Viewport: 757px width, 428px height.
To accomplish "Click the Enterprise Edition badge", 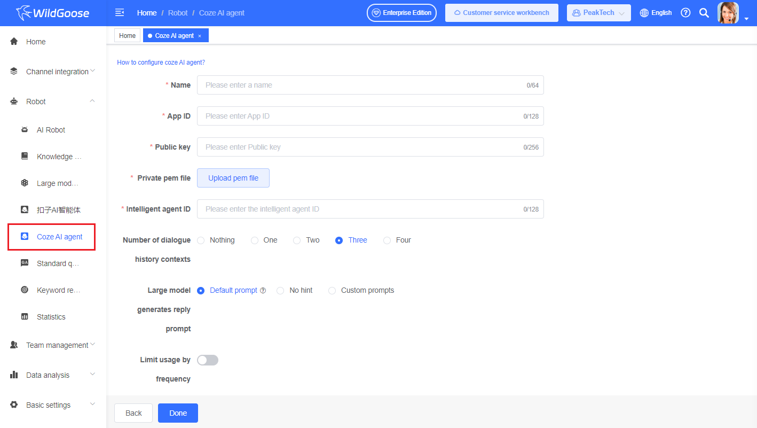I will (402, 13).
